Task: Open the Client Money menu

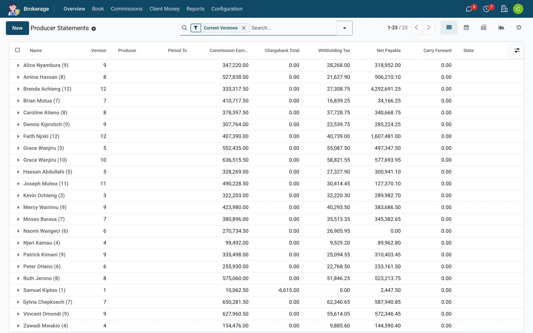Action: click(x=164, y=9)
